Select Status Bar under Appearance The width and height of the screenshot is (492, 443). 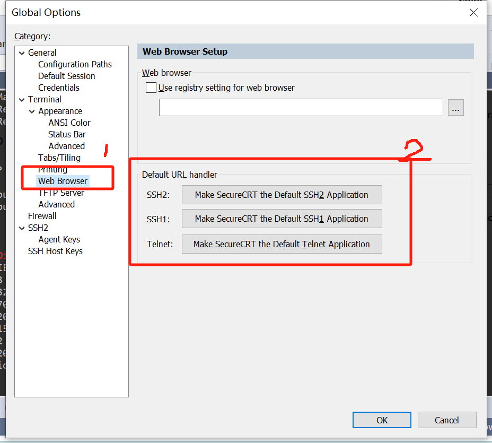coord(67,134)
